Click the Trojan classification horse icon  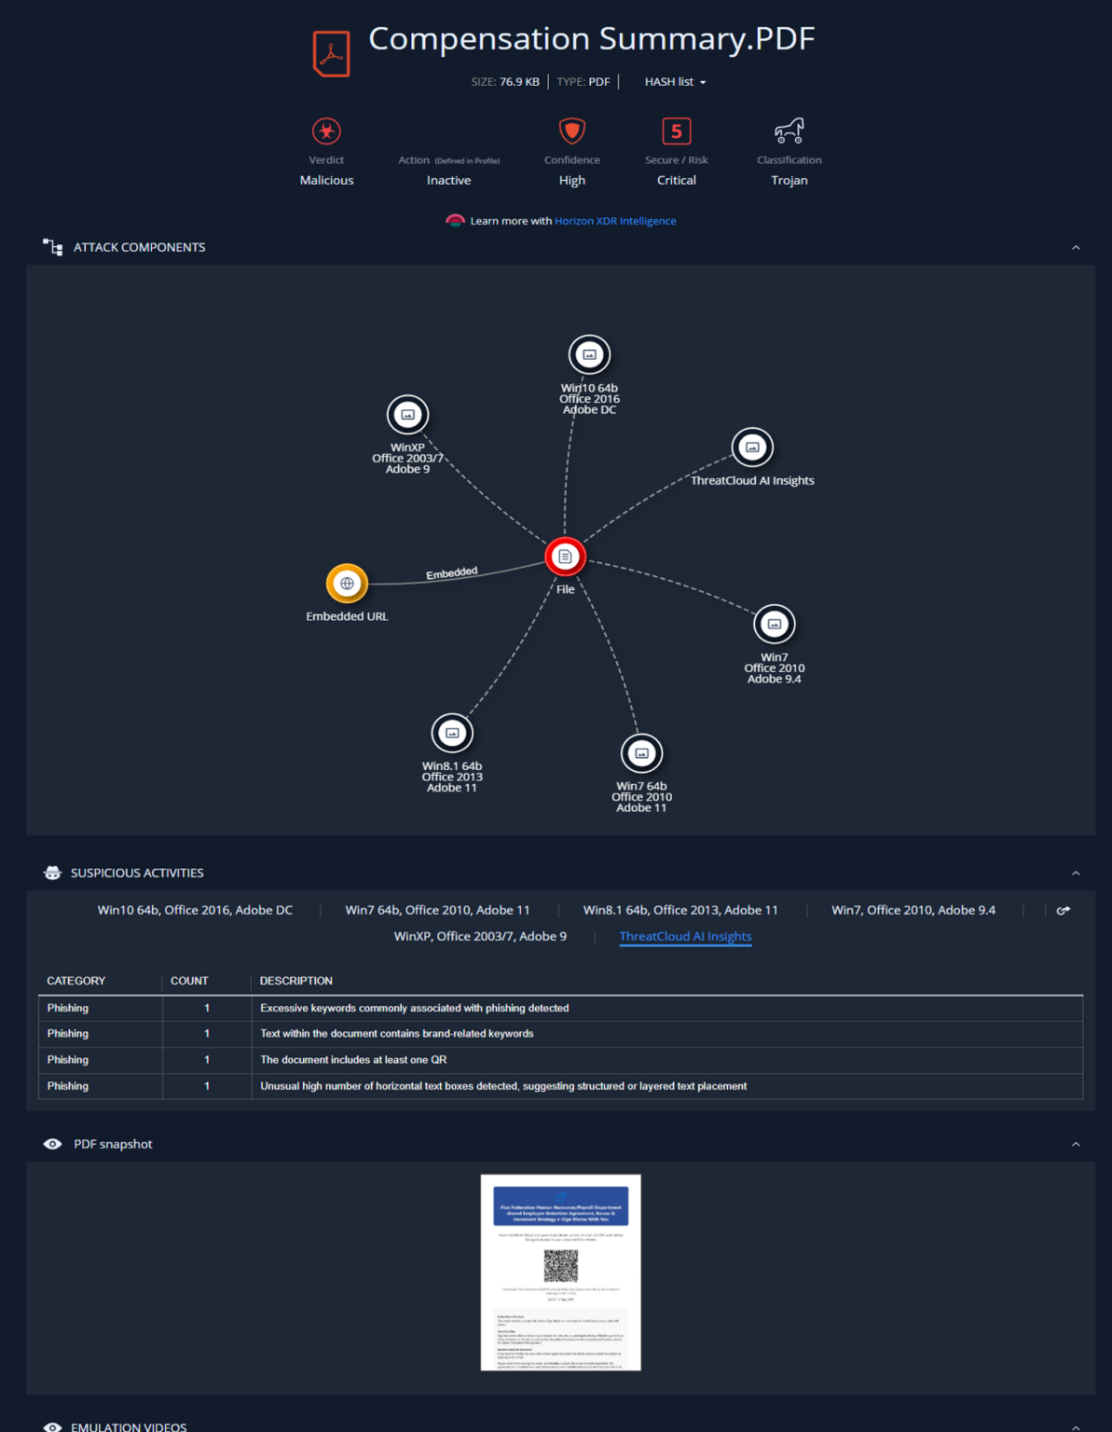(x=789, y=131)
